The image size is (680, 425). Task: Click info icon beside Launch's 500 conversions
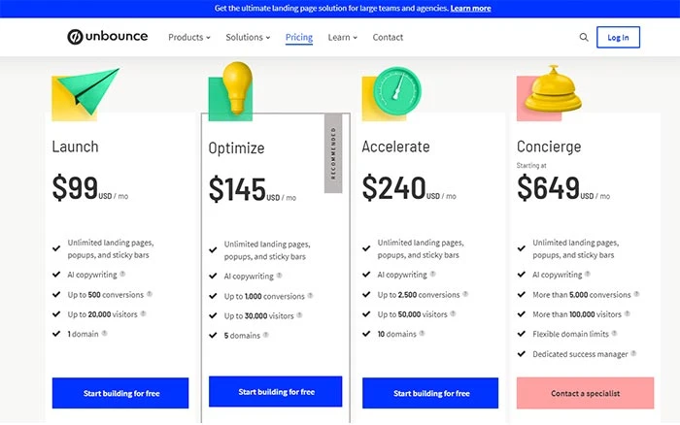tap(149, 294)
